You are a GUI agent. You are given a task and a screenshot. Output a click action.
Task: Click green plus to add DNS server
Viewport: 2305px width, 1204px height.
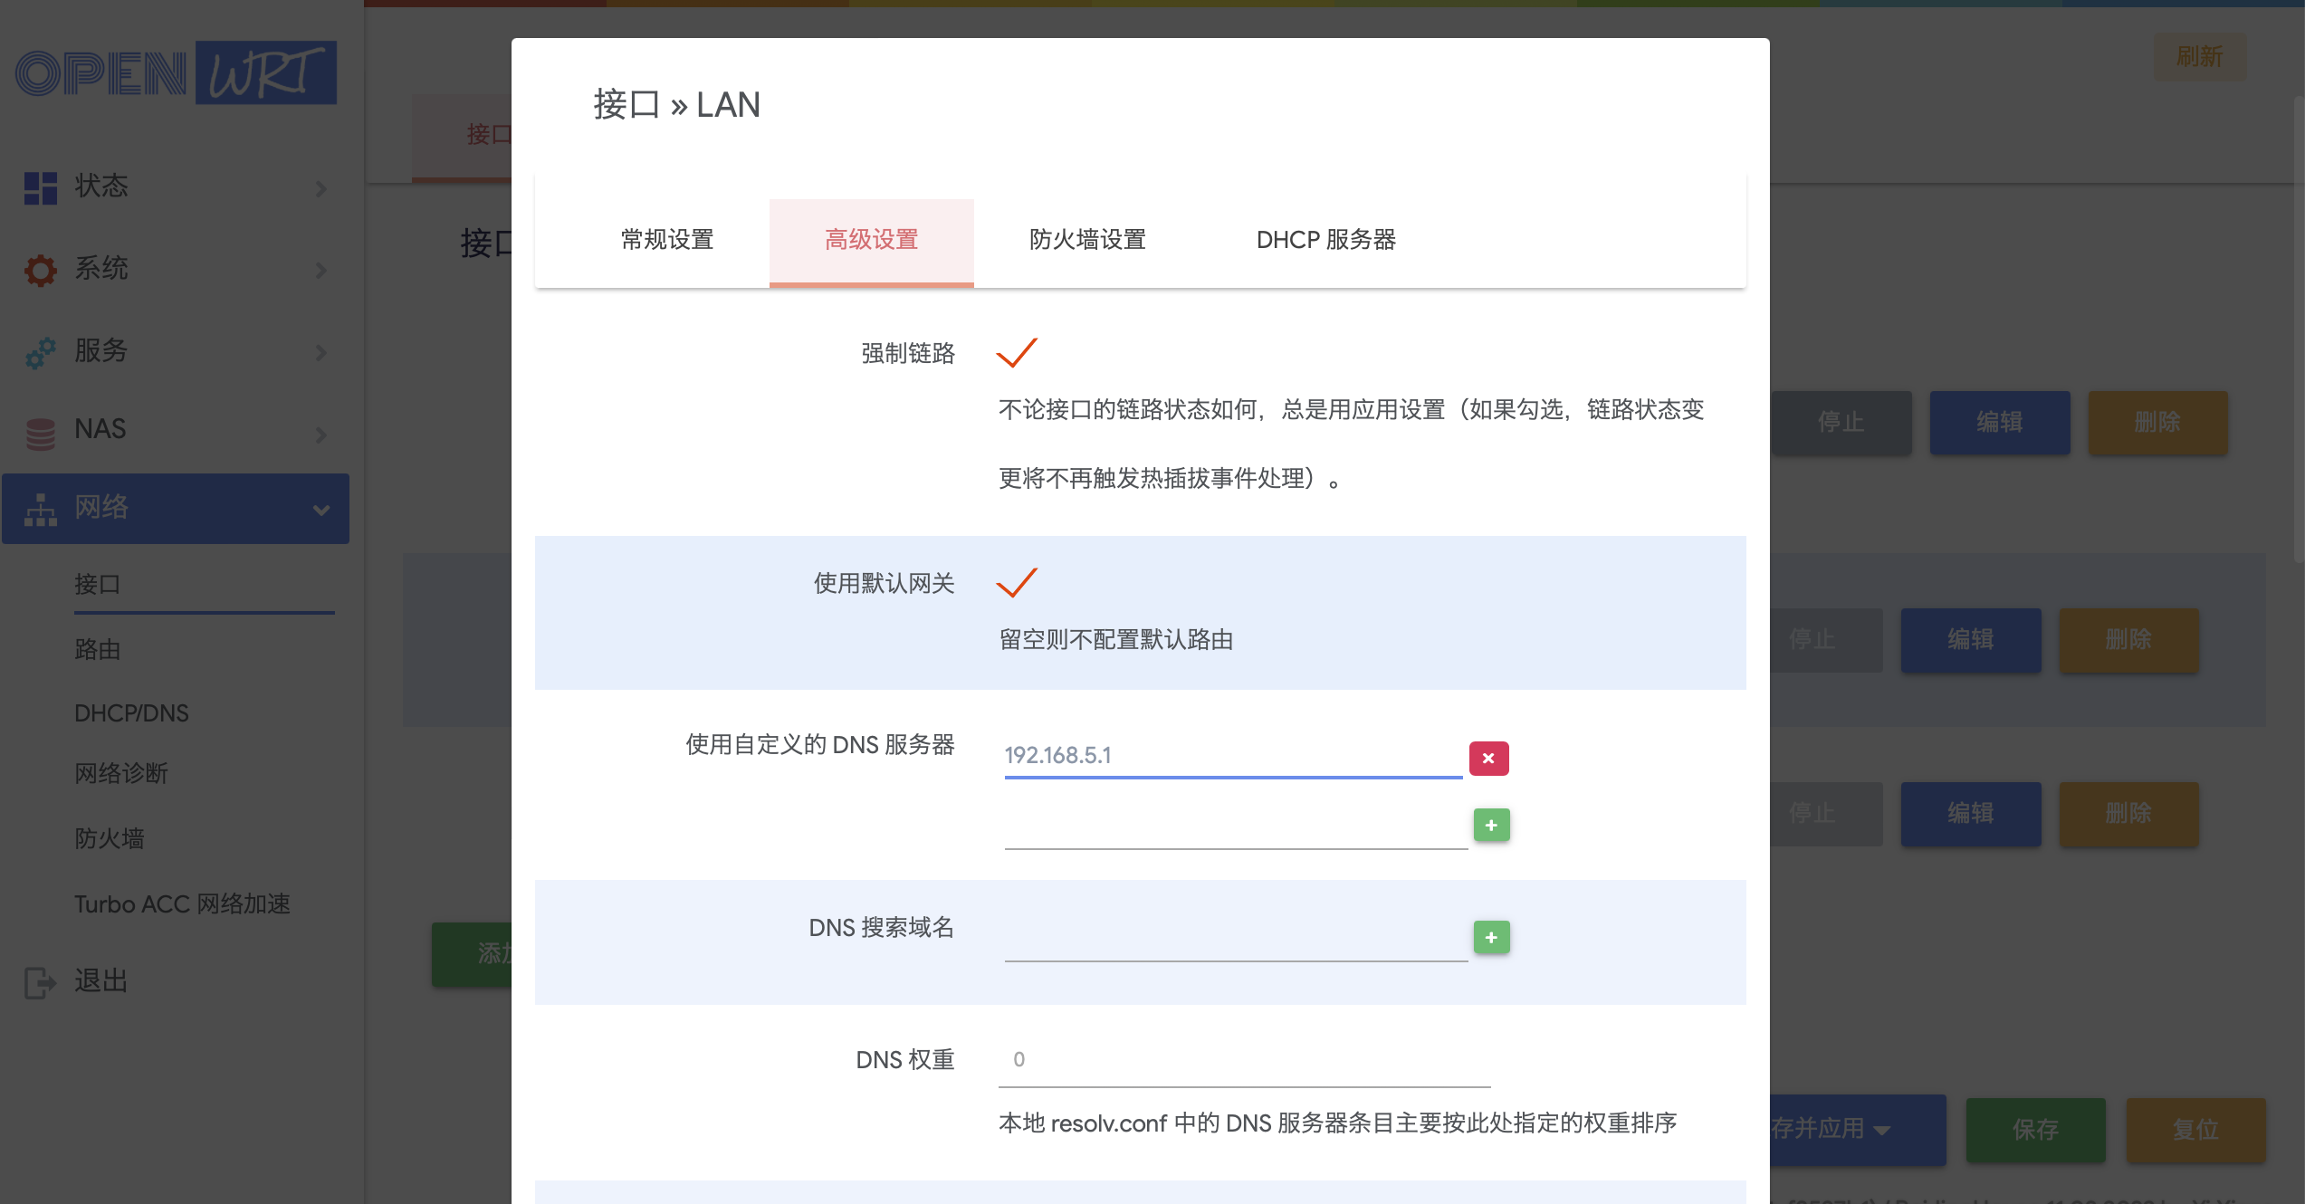[1491, 825]
